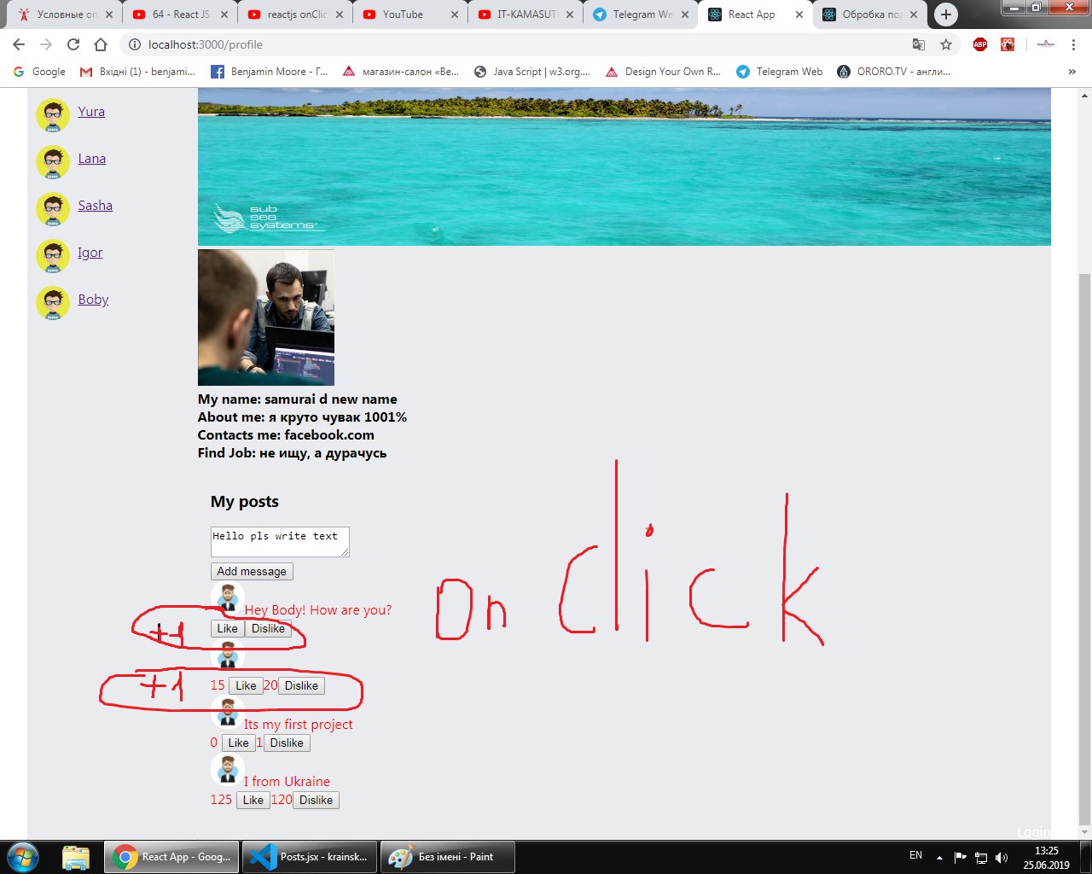1092x874 pixels.
Task: Switch to the Telegram Web tab
Action: pyautogui.click(x=640, y=15)
